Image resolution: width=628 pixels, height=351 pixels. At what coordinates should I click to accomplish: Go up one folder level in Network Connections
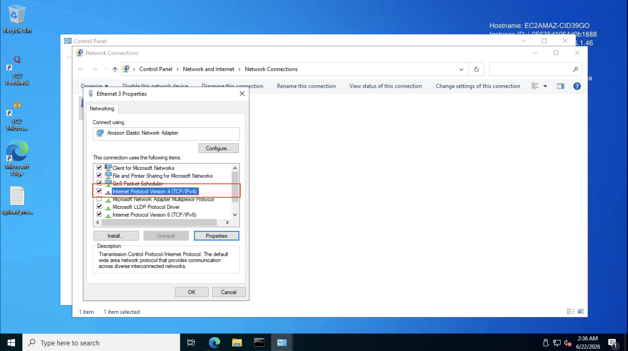(x=115, y=69)
